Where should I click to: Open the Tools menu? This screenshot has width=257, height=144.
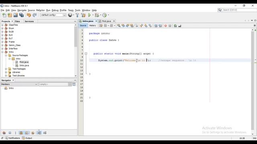pos(78,10)
